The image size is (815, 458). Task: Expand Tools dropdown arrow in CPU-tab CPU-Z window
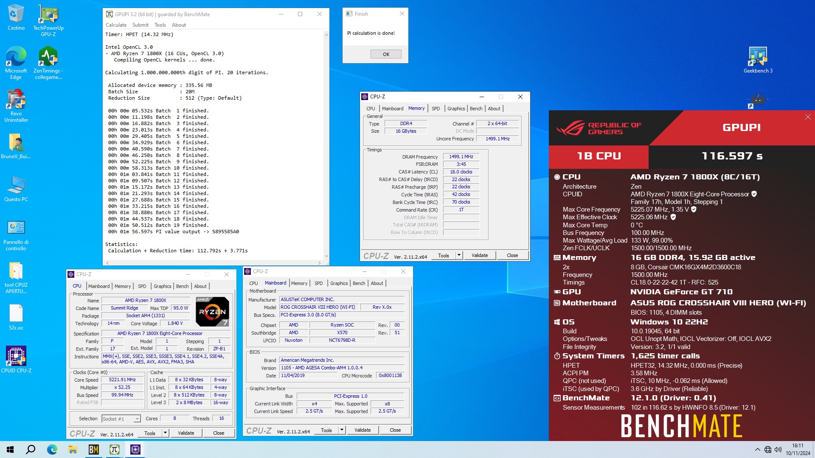click(x=165, y=433)
